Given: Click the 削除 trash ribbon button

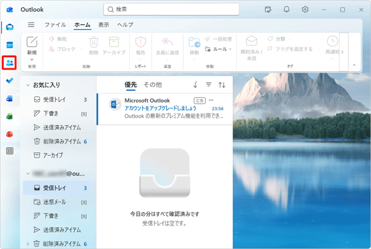Looking at the screenshot, I should pos(94,46).
